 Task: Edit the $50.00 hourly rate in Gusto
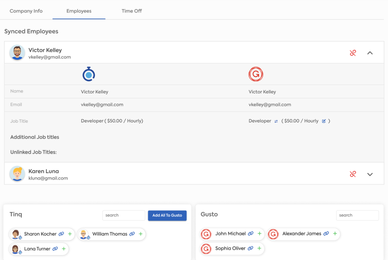click(324, 121)
